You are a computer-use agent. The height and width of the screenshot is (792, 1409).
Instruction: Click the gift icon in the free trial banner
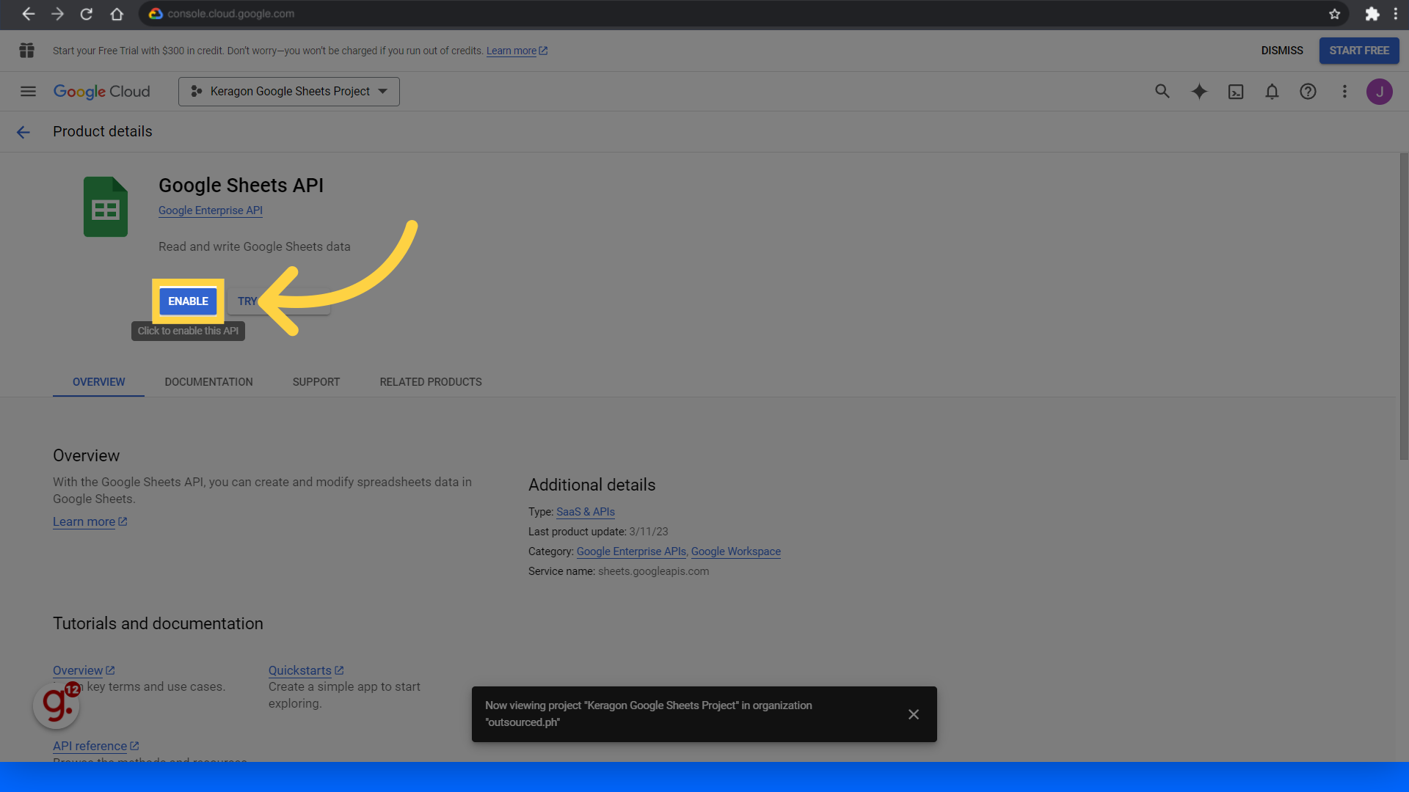[27, 51]
